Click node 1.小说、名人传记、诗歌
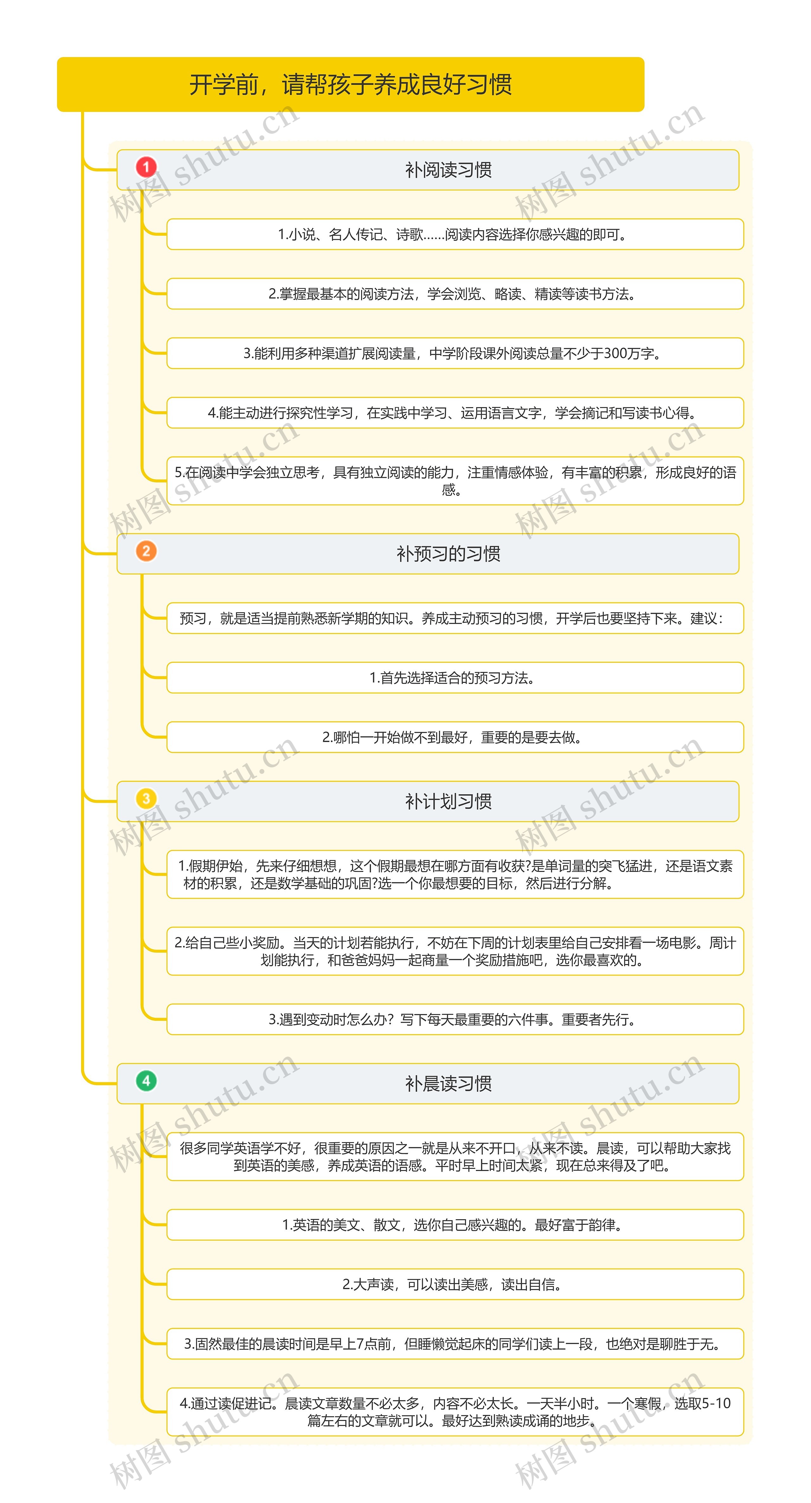Screen dimensions: 811x1503 tap(455, 234)
